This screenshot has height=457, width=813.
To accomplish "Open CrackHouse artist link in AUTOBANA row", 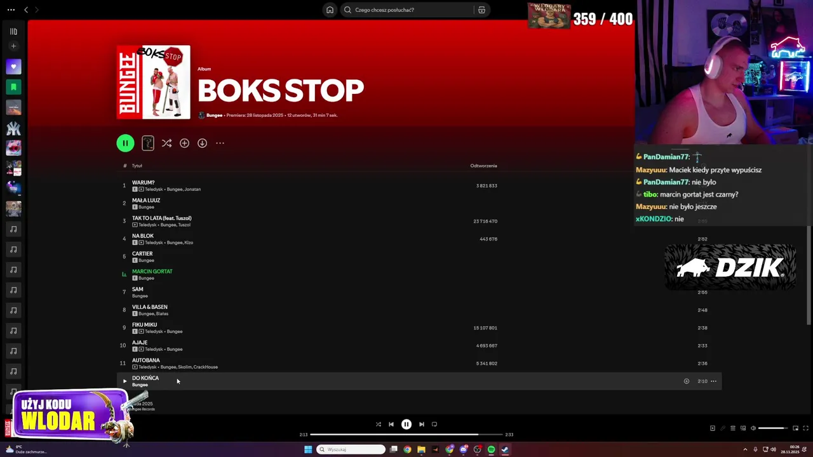I will 206,367.
